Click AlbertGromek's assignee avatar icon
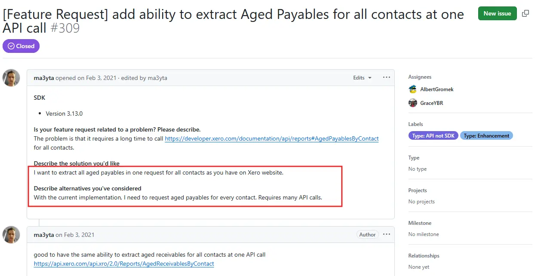The height and width of the screenshot is (276, 550). coord(413,89)
